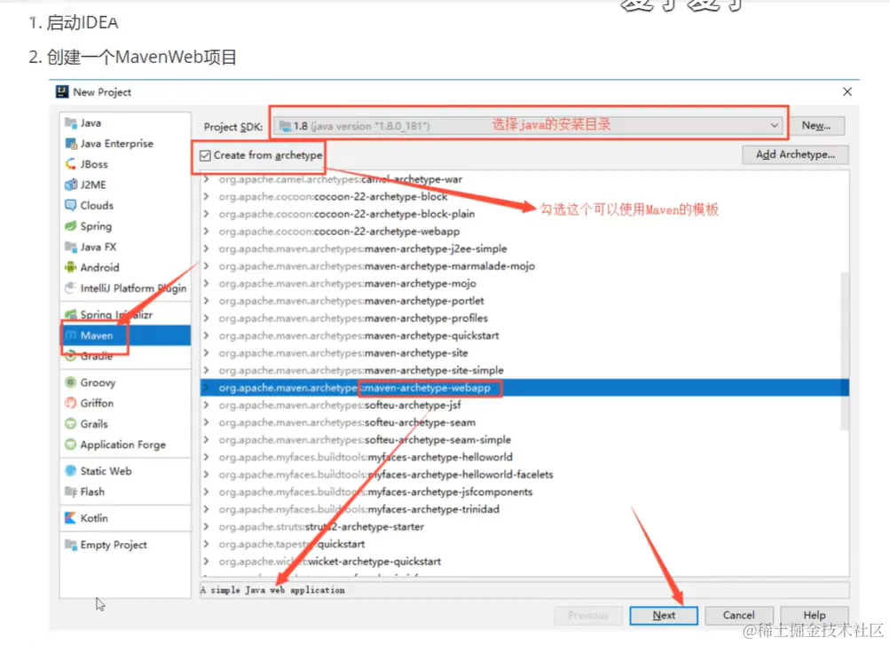
Task: Select Spring project type
Action: coord(125,225)
